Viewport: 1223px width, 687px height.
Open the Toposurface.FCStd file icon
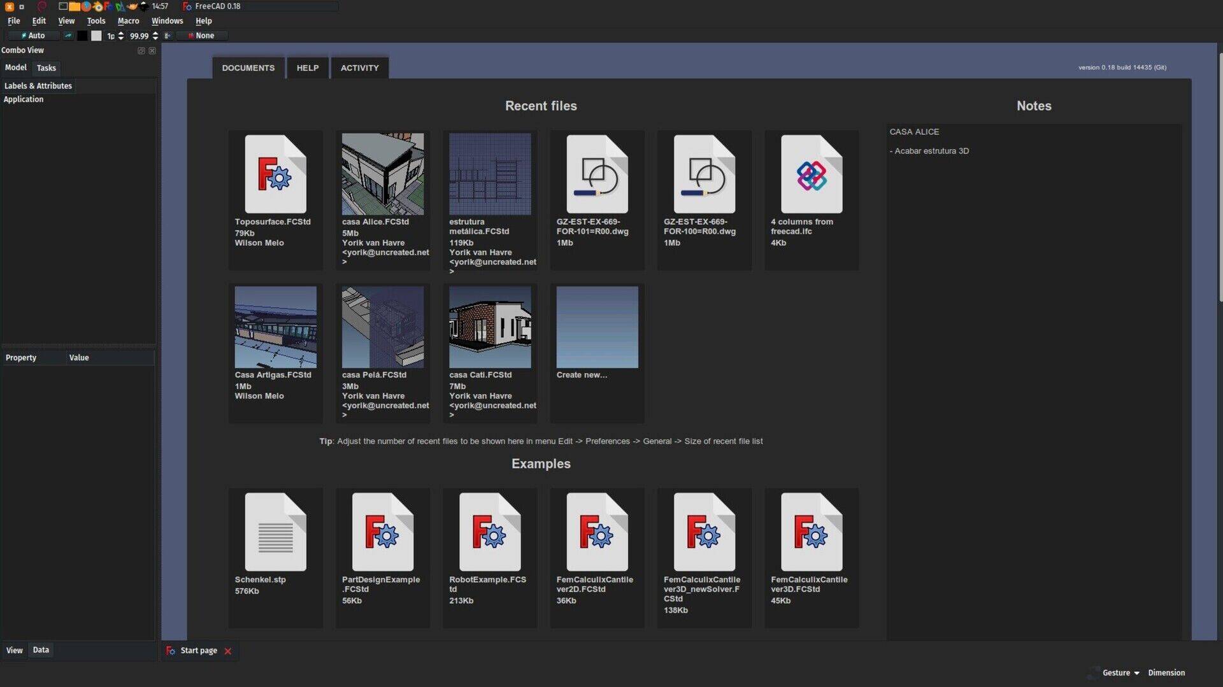(x=275, y=174)
